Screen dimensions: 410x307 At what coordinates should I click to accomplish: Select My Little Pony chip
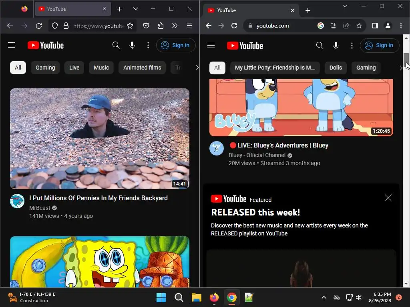[x=275, y=68]
